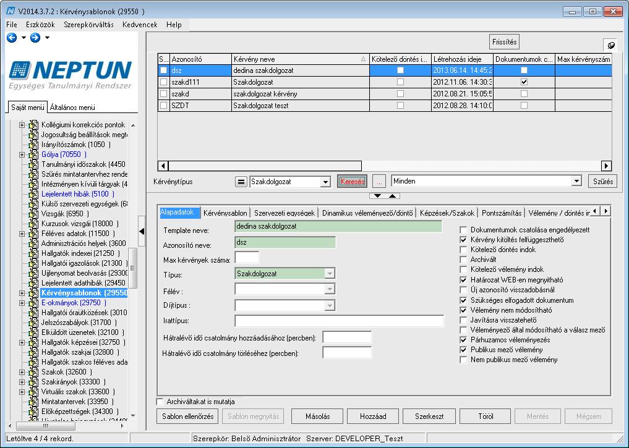Open the Díjtípus dropdown
The height and width of the screenshot is (448, 629).
pyautogui.click(x=329, y=306)
